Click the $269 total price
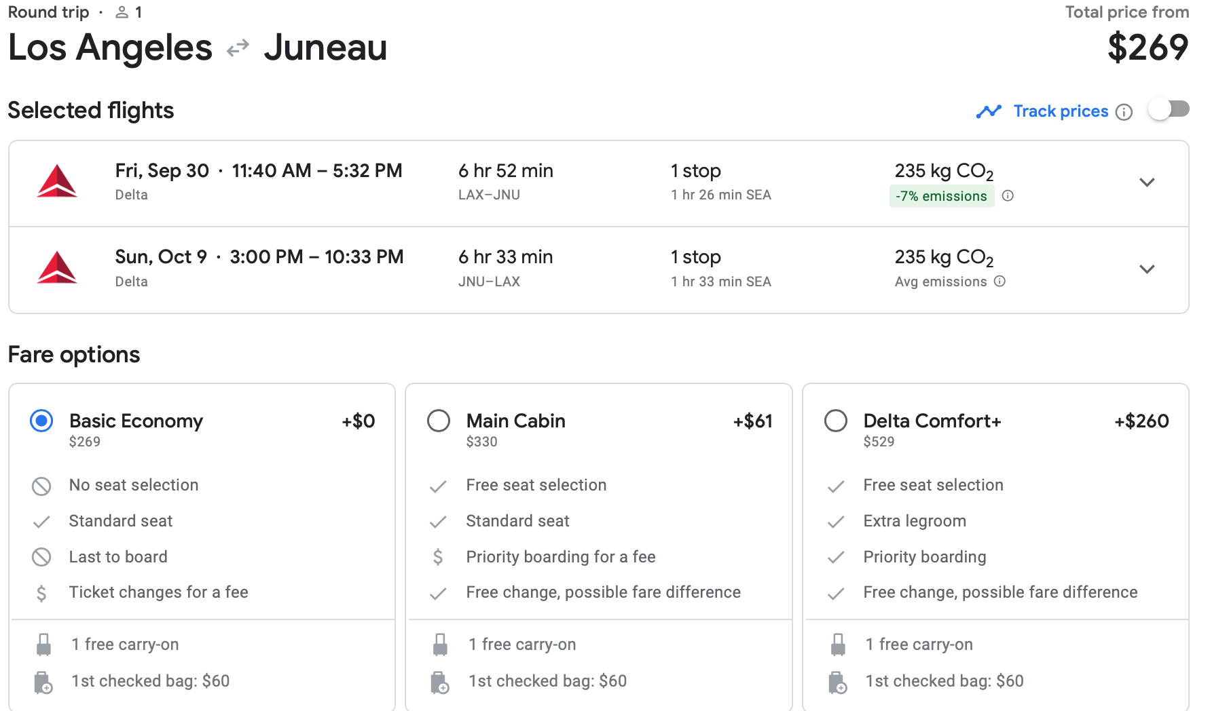Screen dimensions: 1210x711 [1148, 47]
